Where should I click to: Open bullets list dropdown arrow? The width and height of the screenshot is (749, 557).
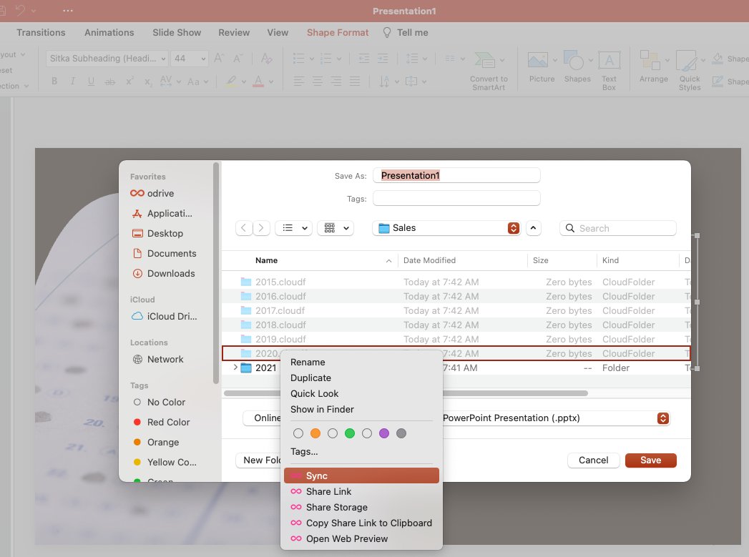312,59
